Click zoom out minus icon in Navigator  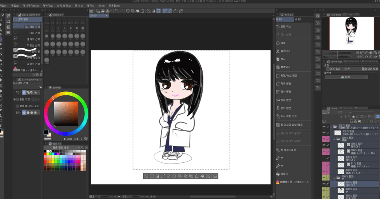pyautogui.click(x=363, y=53)
